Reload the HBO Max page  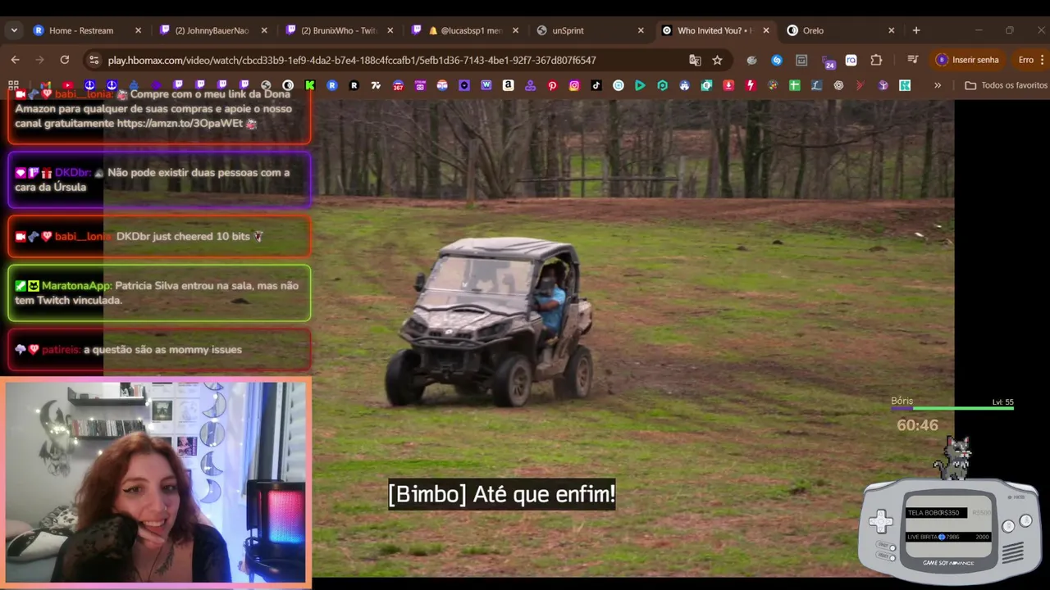(x=65, y=60)
